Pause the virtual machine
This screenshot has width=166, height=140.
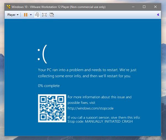26,15
